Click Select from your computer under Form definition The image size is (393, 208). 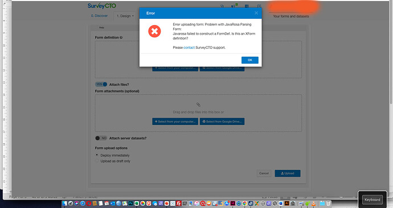(175, 69)
